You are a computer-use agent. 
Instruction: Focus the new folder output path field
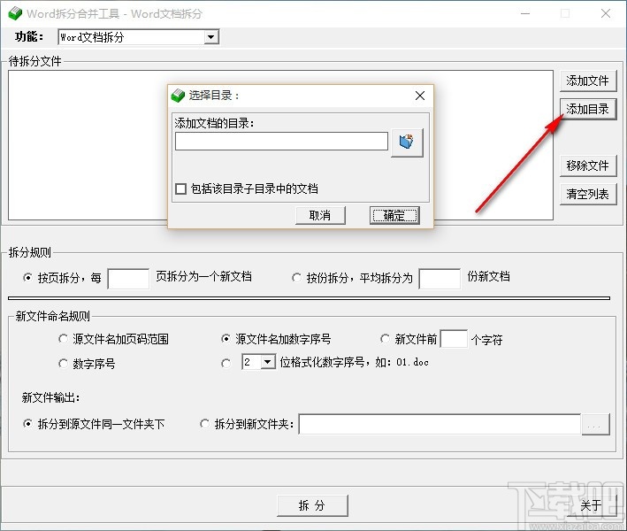[440, 424]
